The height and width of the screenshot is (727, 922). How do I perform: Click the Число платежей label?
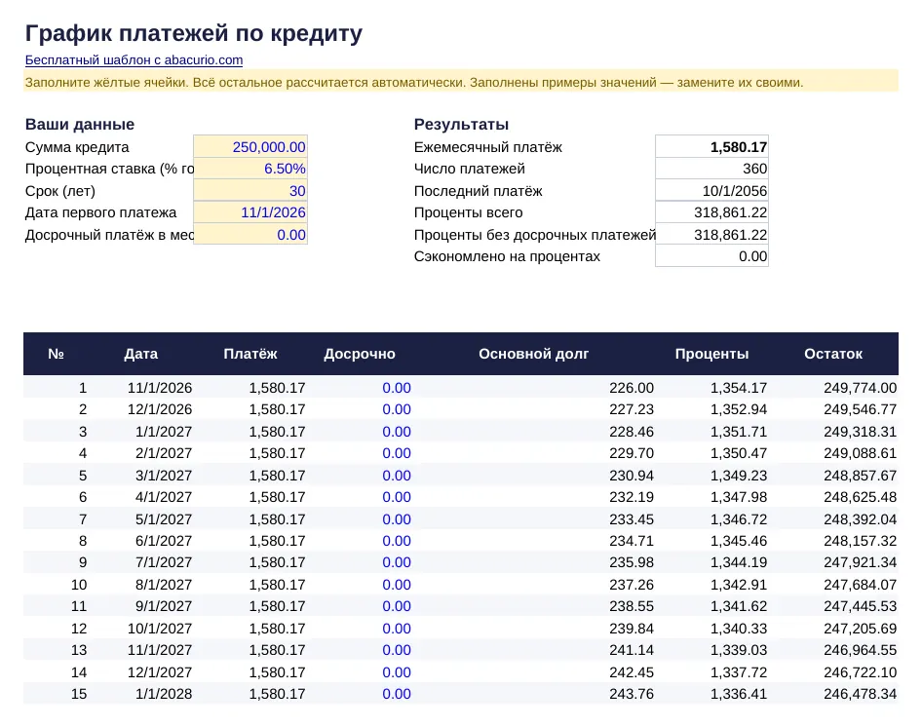tap(469, 169)
